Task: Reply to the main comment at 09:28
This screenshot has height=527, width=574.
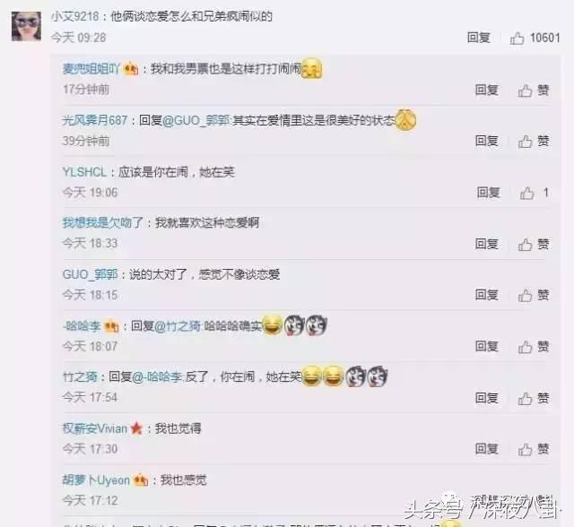Action: (x=478, y=38)
